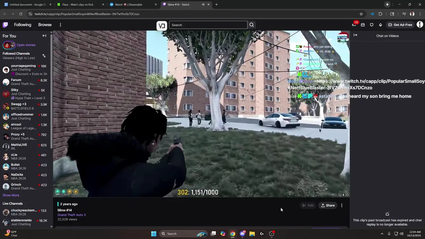425x239 pixels.
Task: Collapse the Chat on Videos panel
Action: (355, 35)
